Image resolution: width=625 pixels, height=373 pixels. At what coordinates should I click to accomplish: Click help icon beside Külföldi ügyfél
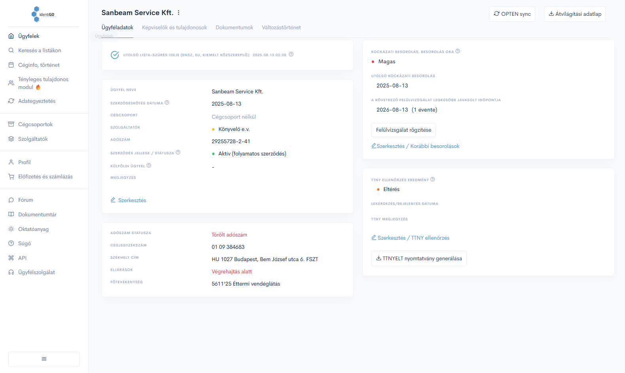click(149, 166)
